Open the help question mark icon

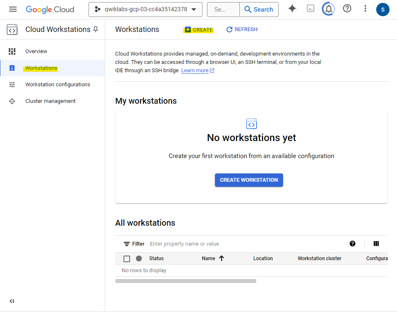tap(347, 9)
